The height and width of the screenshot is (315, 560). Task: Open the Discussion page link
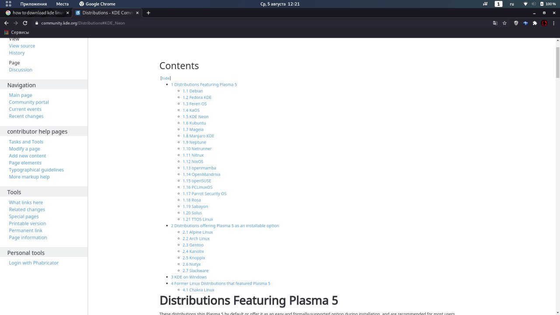click(x=21, y=70)
